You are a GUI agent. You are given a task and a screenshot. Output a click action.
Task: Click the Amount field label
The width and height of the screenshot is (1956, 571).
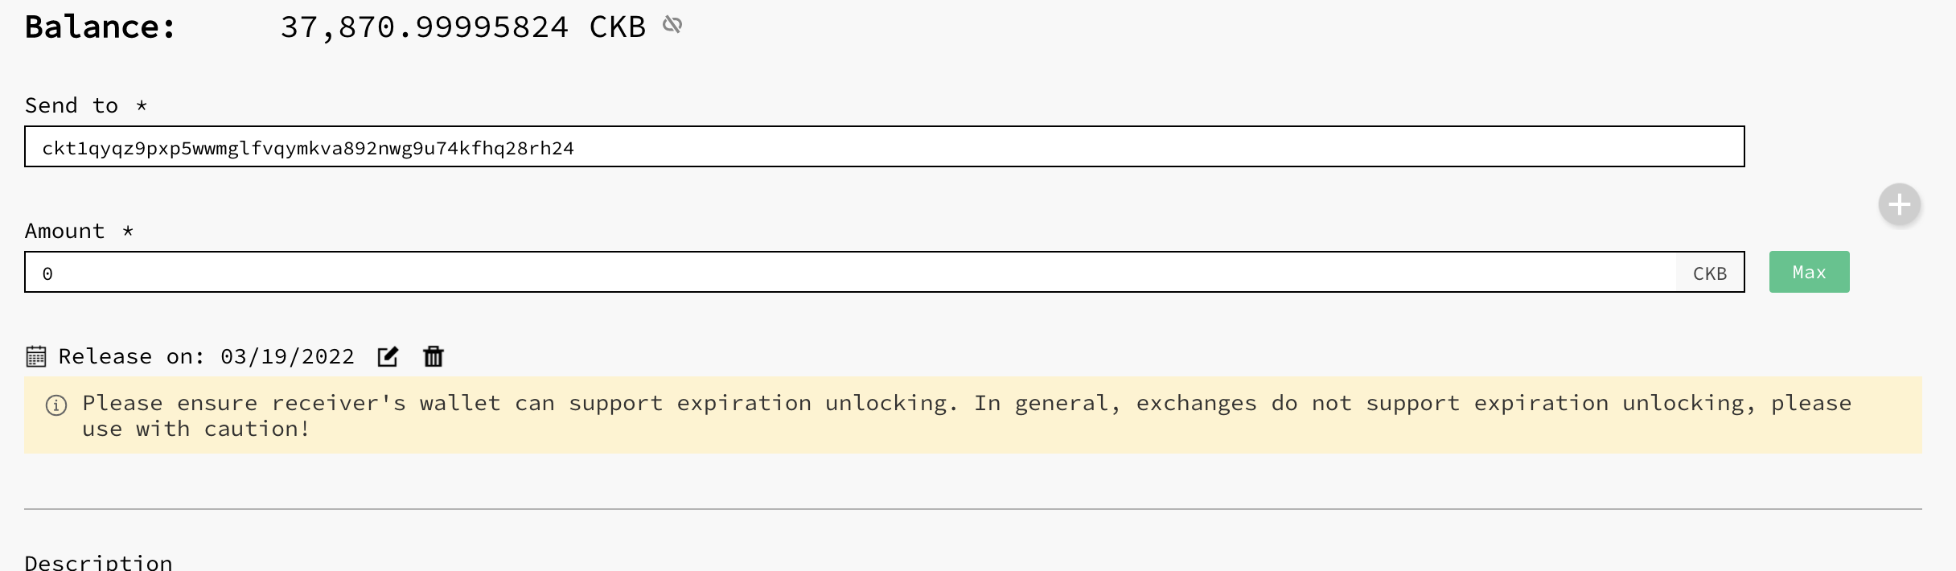tap(64, 231)
